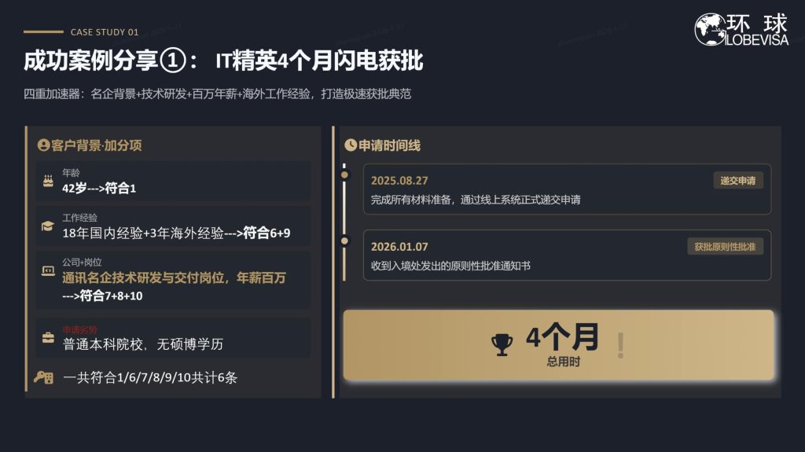Click the red 申请劣势 label
The width and height of the screenshot is (805, 452).
pos(80,330)
